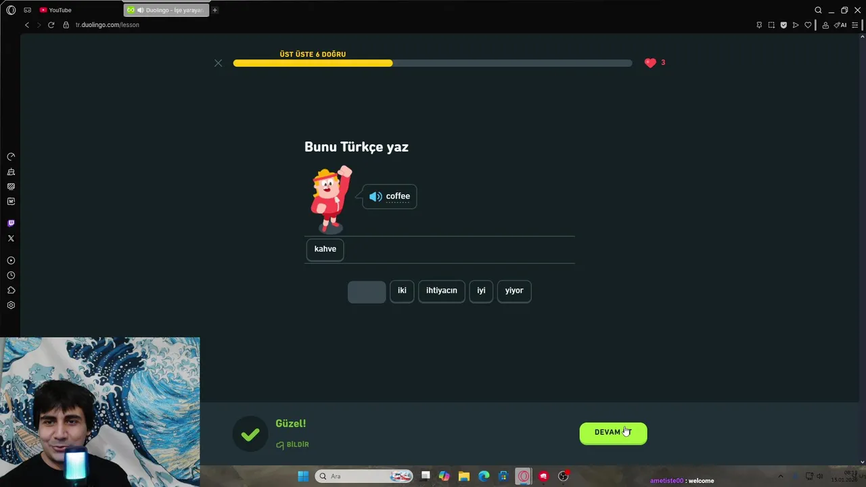866x487 pixels.
Task: Open the sidebar M messenger icon
Action: [x=11, y=202]
